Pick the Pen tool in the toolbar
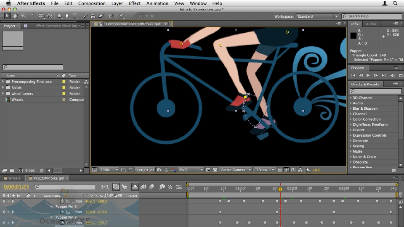Viewport: 404px width, 227px height. (x=67, y=16)
